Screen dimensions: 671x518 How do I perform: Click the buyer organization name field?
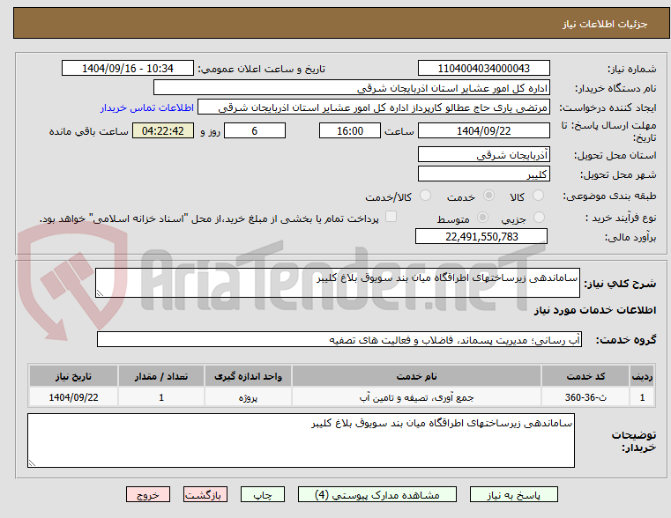(351, 88)
